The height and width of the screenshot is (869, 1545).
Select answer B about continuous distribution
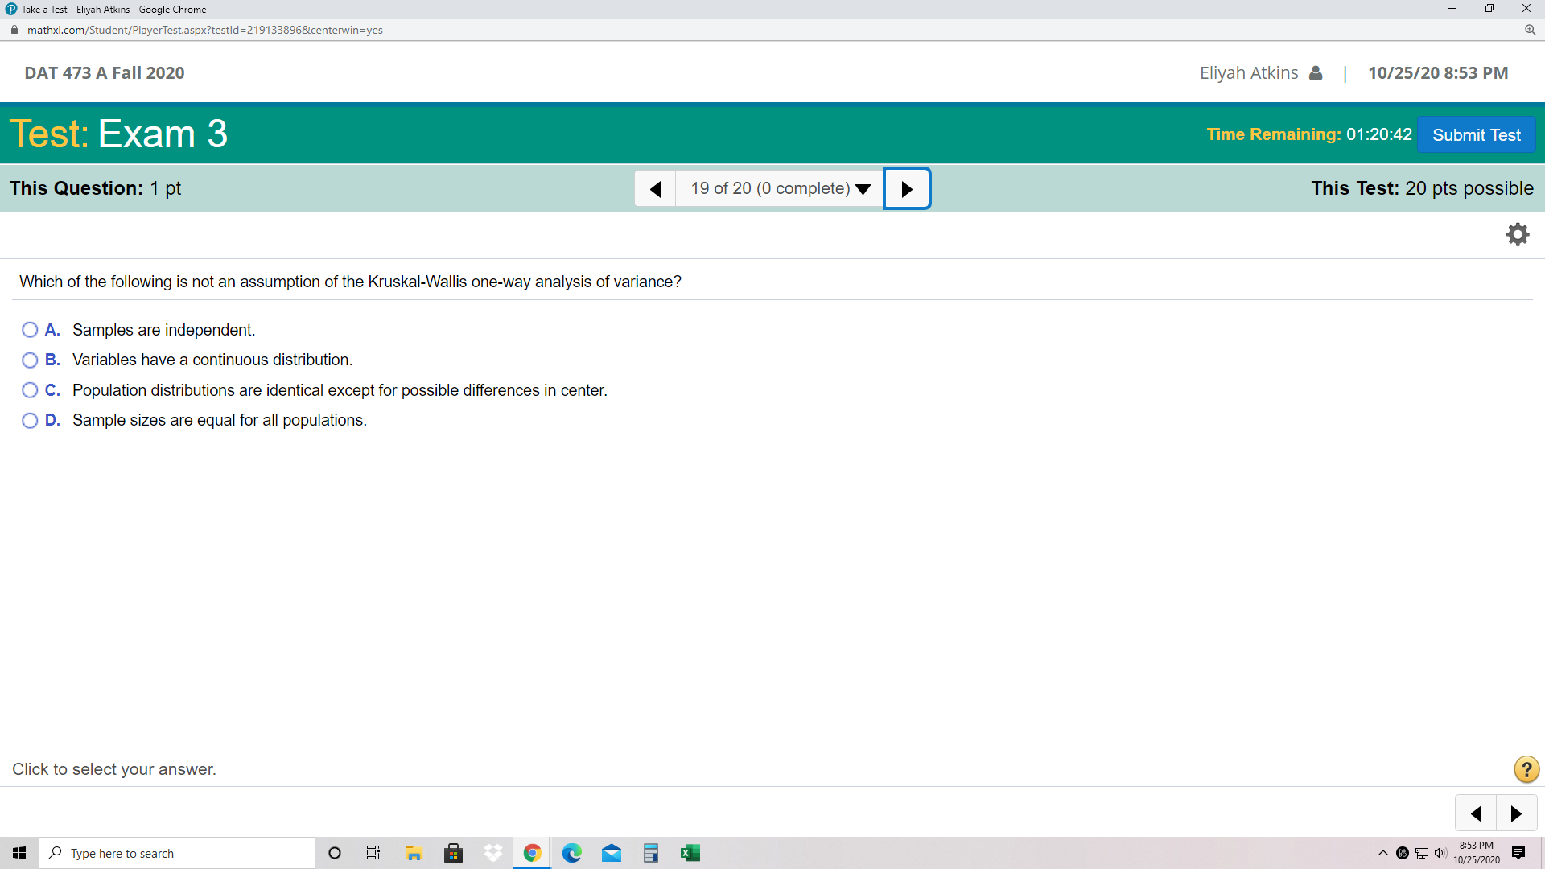(30, 360)
